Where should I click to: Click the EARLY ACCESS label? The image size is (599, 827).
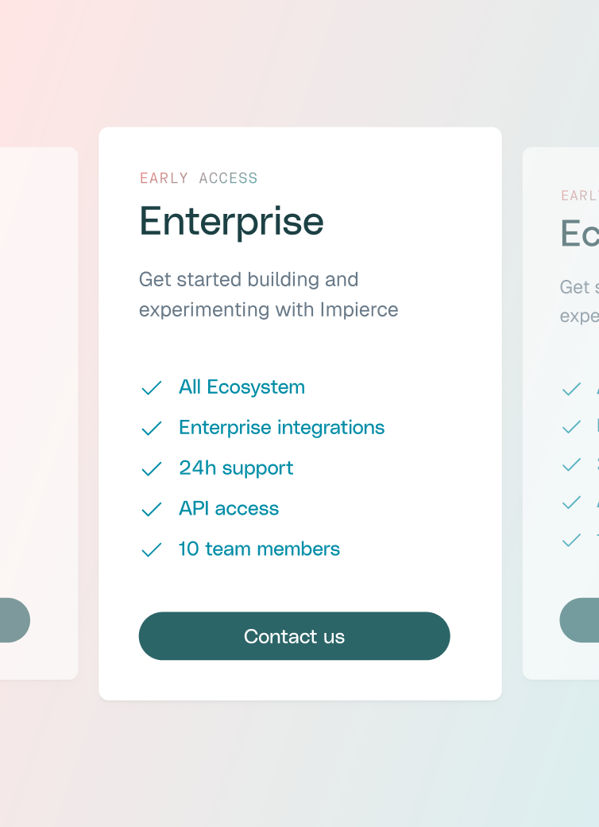click(x=199, y=178)
